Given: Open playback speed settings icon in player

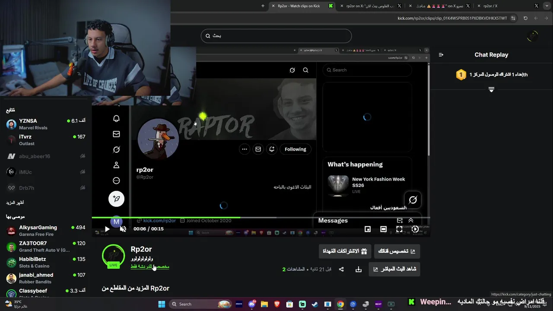Looking at the screenshot, I should tap(415, 229).
